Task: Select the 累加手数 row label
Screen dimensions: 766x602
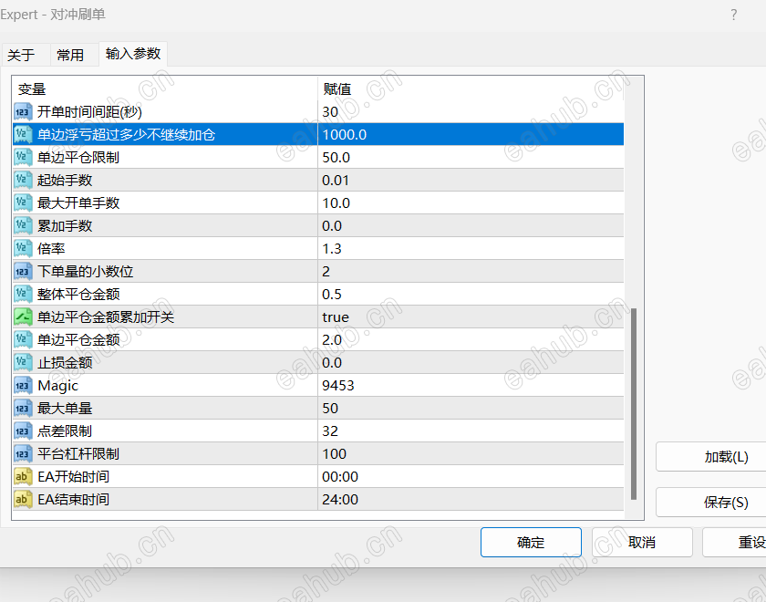Action: [x=65, y=226]
